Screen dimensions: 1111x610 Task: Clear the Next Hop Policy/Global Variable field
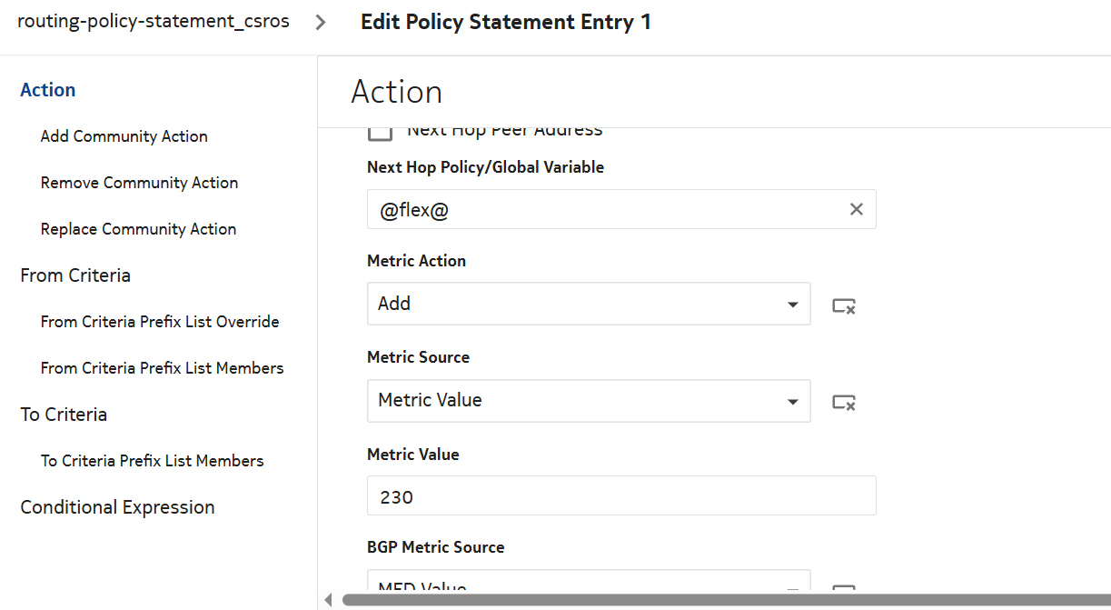coord(856,210)
